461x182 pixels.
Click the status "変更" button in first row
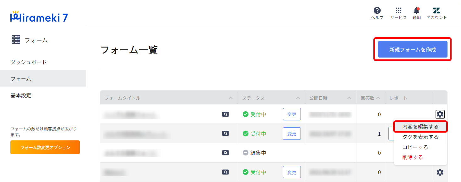[292, 114]
